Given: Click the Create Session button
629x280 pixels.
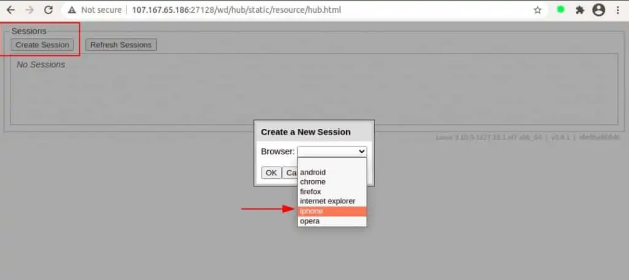Looking at the screenshot, I should [42, 45].
